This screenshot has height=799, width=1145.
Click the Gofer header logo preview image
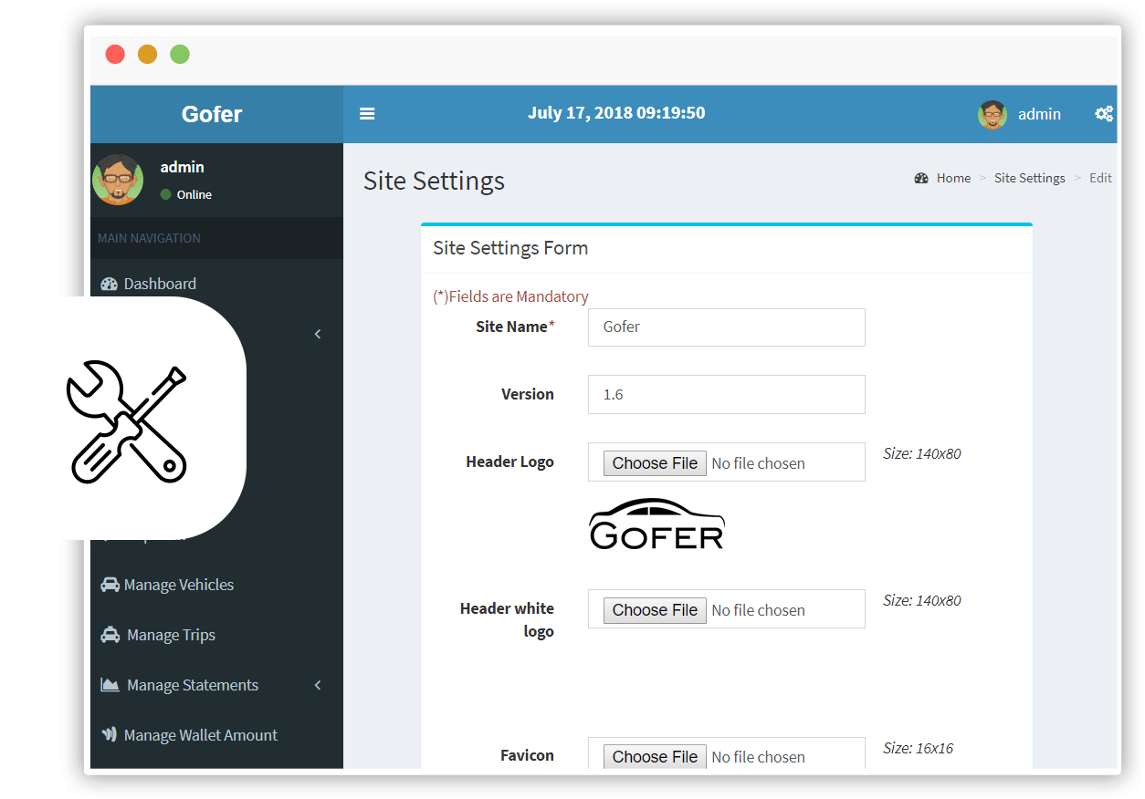tap(657, 524)
